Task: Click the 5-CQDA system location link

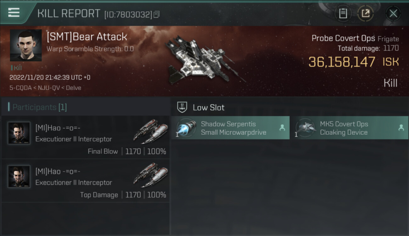Action: pyautogui.click(x=20, y=88)
